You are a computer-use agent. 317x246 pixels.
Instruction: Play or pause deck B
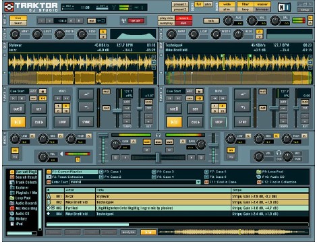pos(174,122)
